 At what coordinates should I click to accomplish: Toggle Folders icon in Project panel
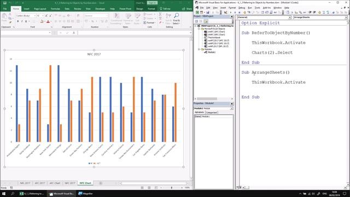206,21
